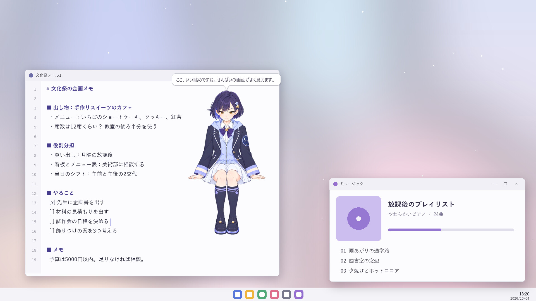
Task: Click the # 文化祭の企画メモ heading line
Action: 70,89
